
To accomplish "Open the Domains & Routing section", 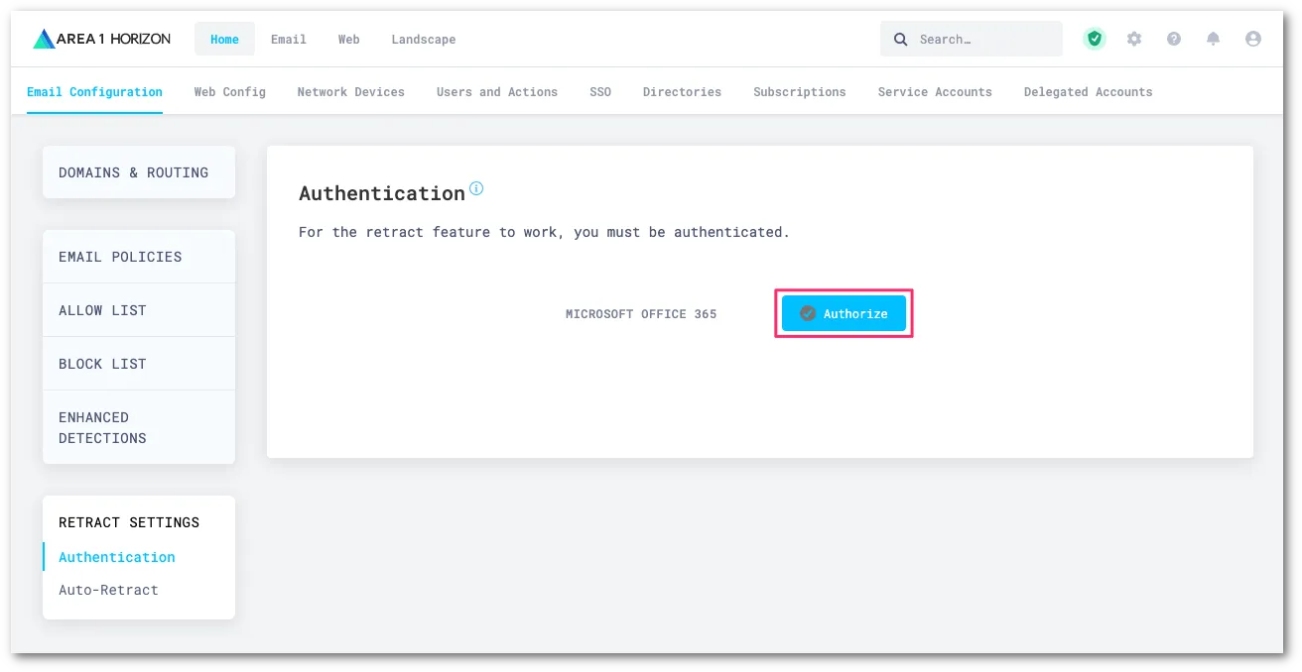I will (x=134, y=171).
